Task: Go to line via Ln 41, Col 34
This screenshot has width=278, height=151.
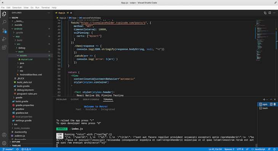Action: 215,149
